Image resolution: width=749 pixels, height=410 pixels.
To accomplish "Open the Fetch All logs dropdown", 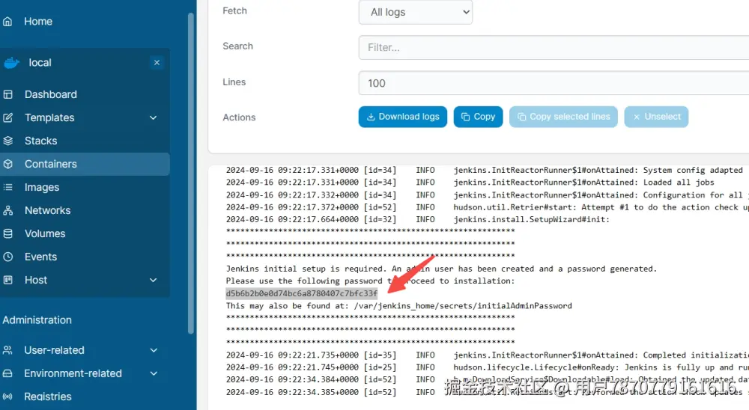I will point(416,12).
